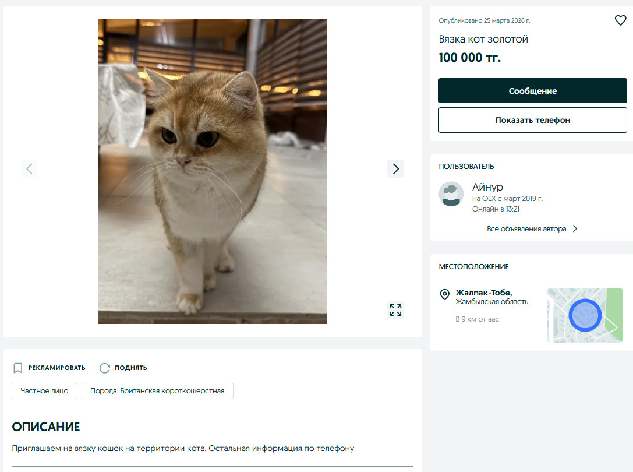Click the bookmark icon beside Рекламировать
The width and height of the screenshot is (633, 472).
click(18, 368)
